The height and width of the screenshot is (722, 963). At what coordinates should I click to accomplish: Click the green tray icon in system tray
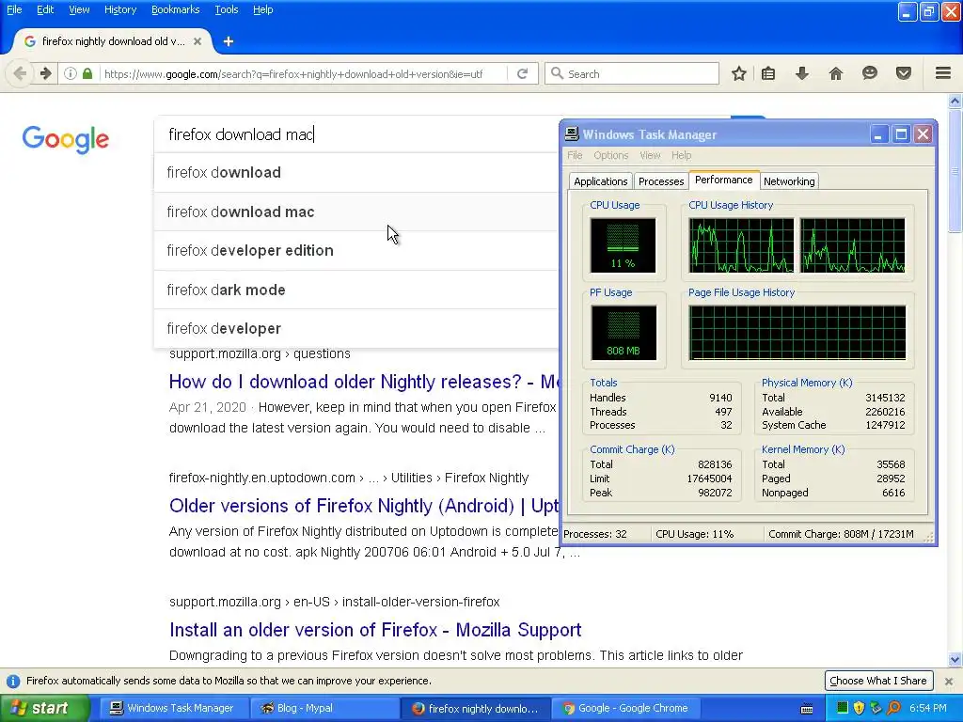pos(843,708)
